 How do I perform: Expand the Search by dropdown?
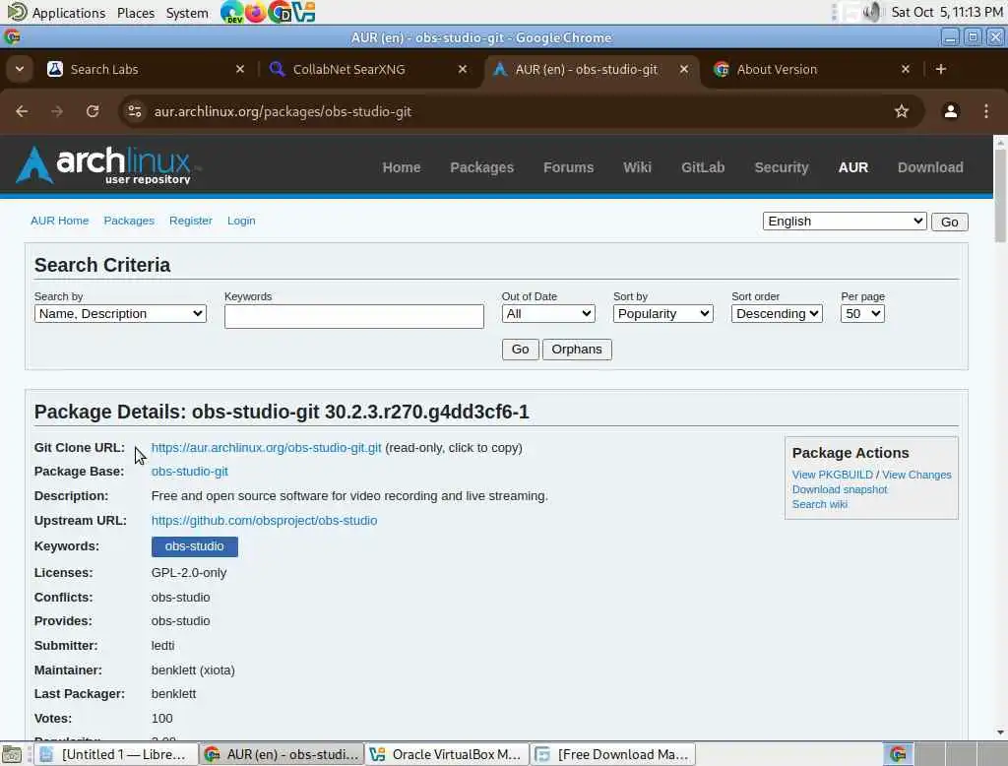120,314
